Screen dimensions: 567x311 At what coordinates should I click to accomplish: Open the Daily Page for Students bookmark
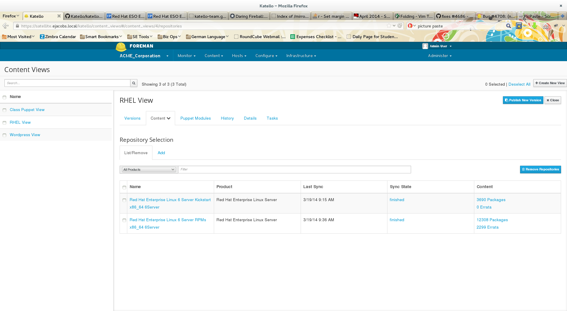(372, 37)
